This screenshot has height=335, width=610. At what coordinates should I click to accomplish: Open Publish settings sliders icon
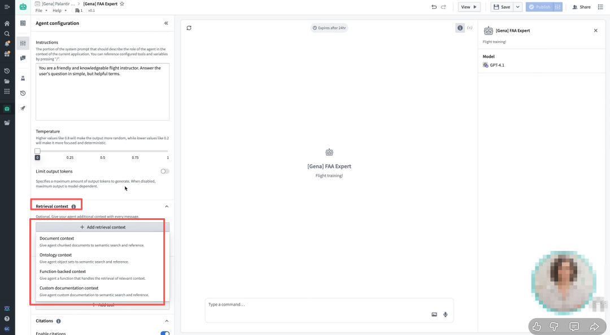coord(558,7)
